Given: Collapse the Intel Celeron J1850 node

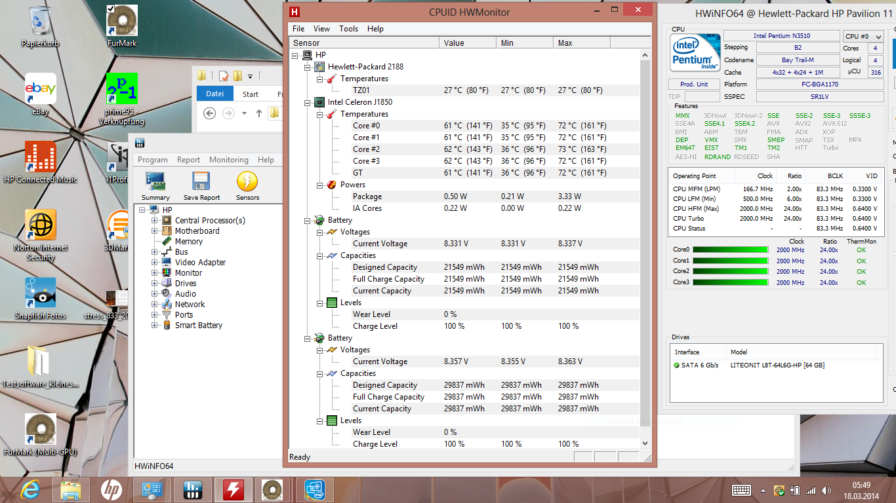Looking at the screenshot, I should 307,102.
